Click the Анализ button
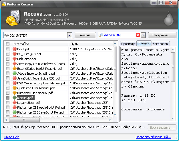The image size is (179, 141). point(85,35)
